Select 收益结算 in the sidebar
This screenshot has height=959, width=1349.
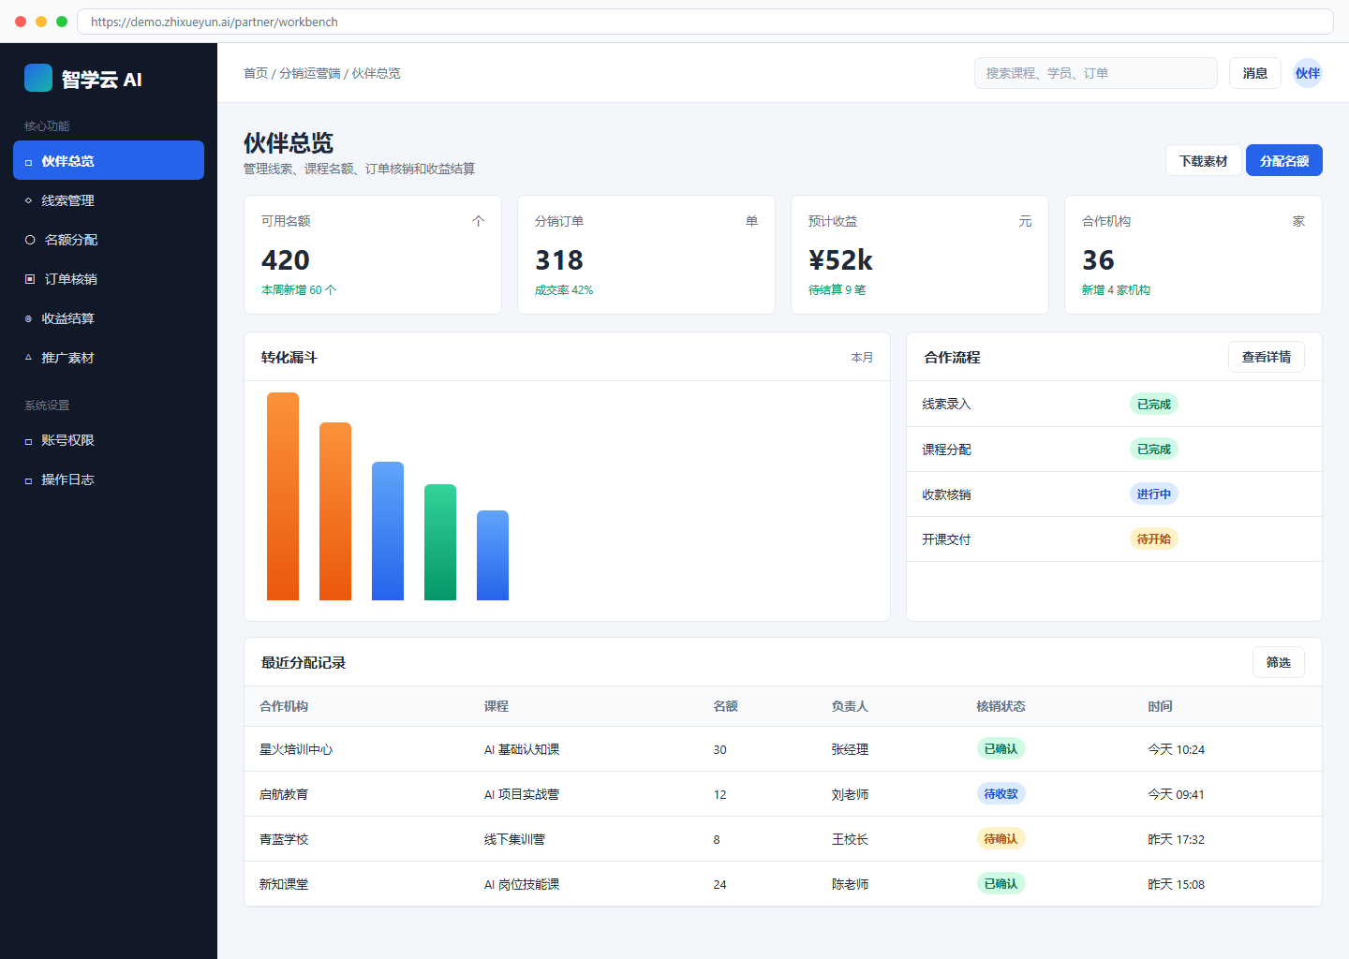point(109,318)
